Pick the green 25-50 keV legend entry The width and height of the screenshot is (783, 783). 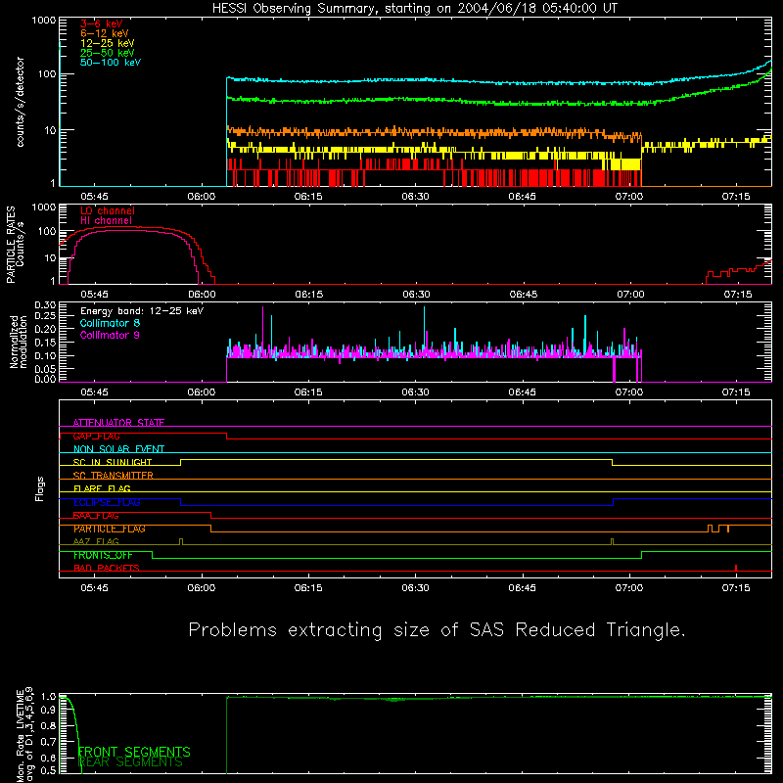[108, 53]
